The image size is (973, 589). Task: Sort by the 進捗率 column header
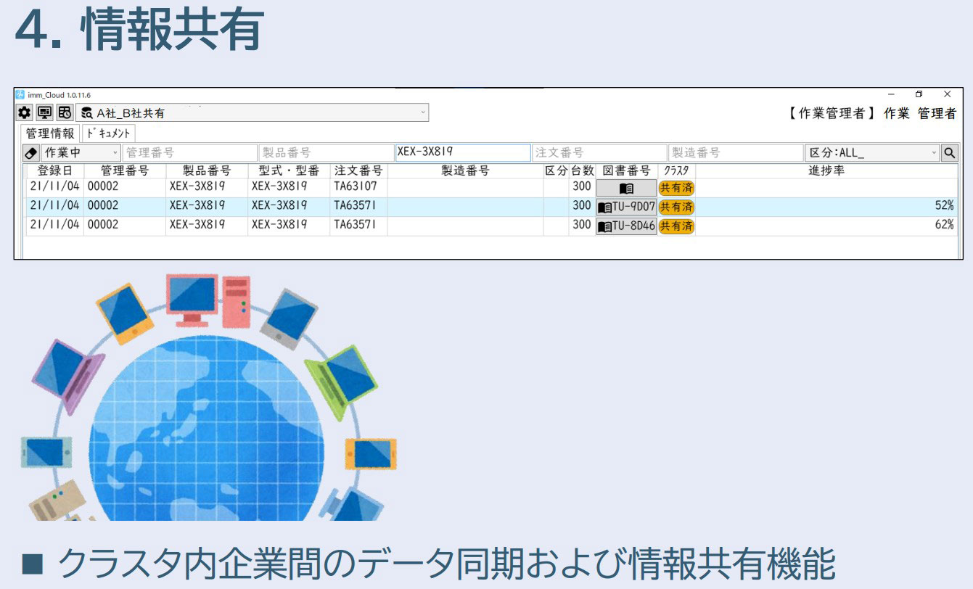(826, 171)
